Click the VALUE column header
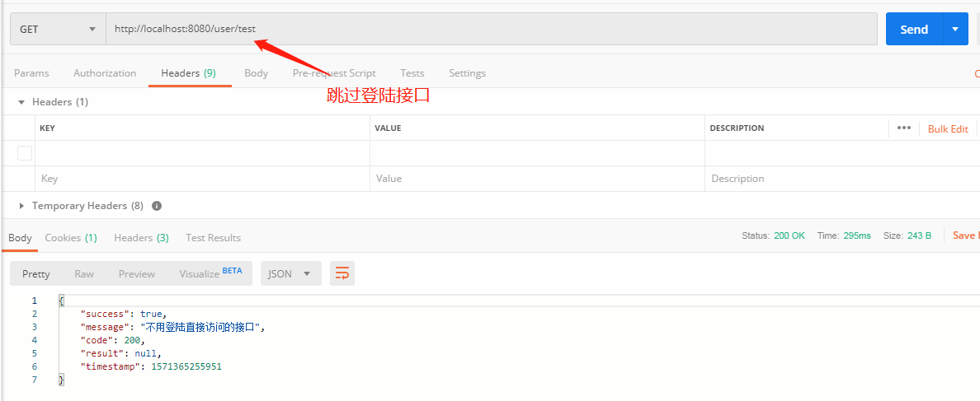Viewport: 980px width, 401px height. pyautogui.click(x=388, y=128)
